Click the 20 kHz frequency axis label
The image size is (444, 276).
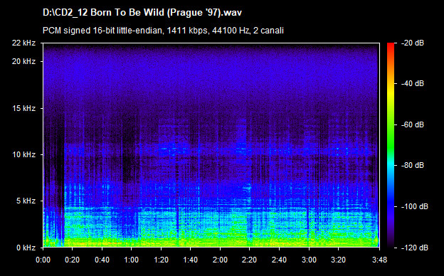click(x=23, y=61)
